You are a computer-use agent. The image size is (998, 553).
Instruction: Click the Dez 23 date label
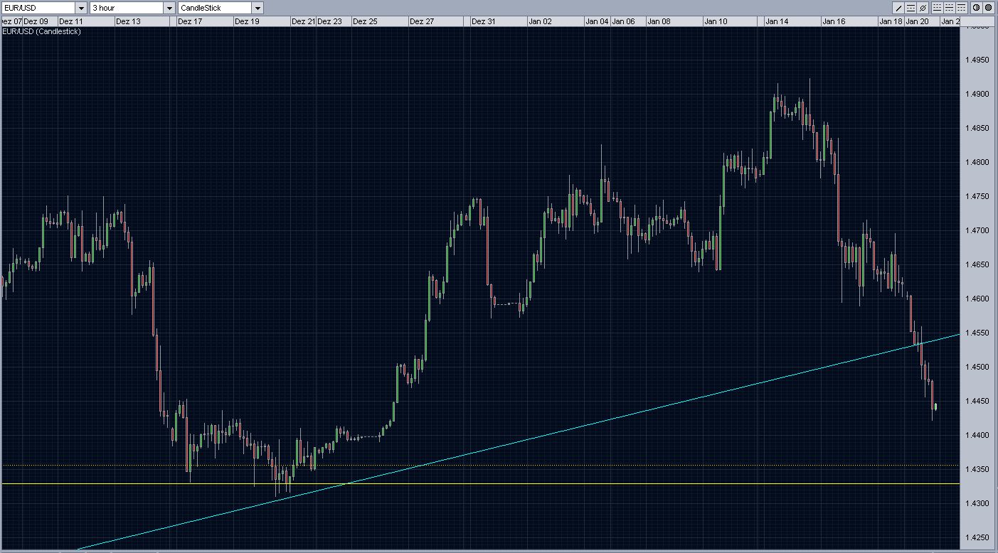(x=329, y=21)
